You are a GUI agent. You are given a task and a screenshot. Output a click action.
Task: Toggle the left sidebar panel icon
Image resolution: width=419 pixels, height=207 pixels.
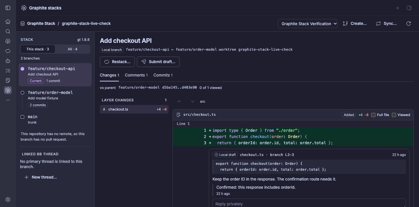pos(8,8)
